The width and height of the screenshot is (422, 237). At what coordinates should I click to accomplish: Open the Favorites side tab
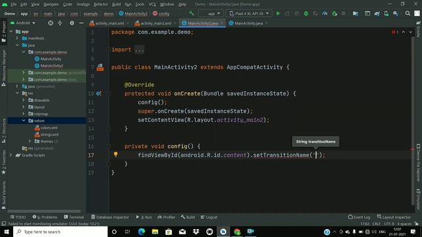[3, 162]
